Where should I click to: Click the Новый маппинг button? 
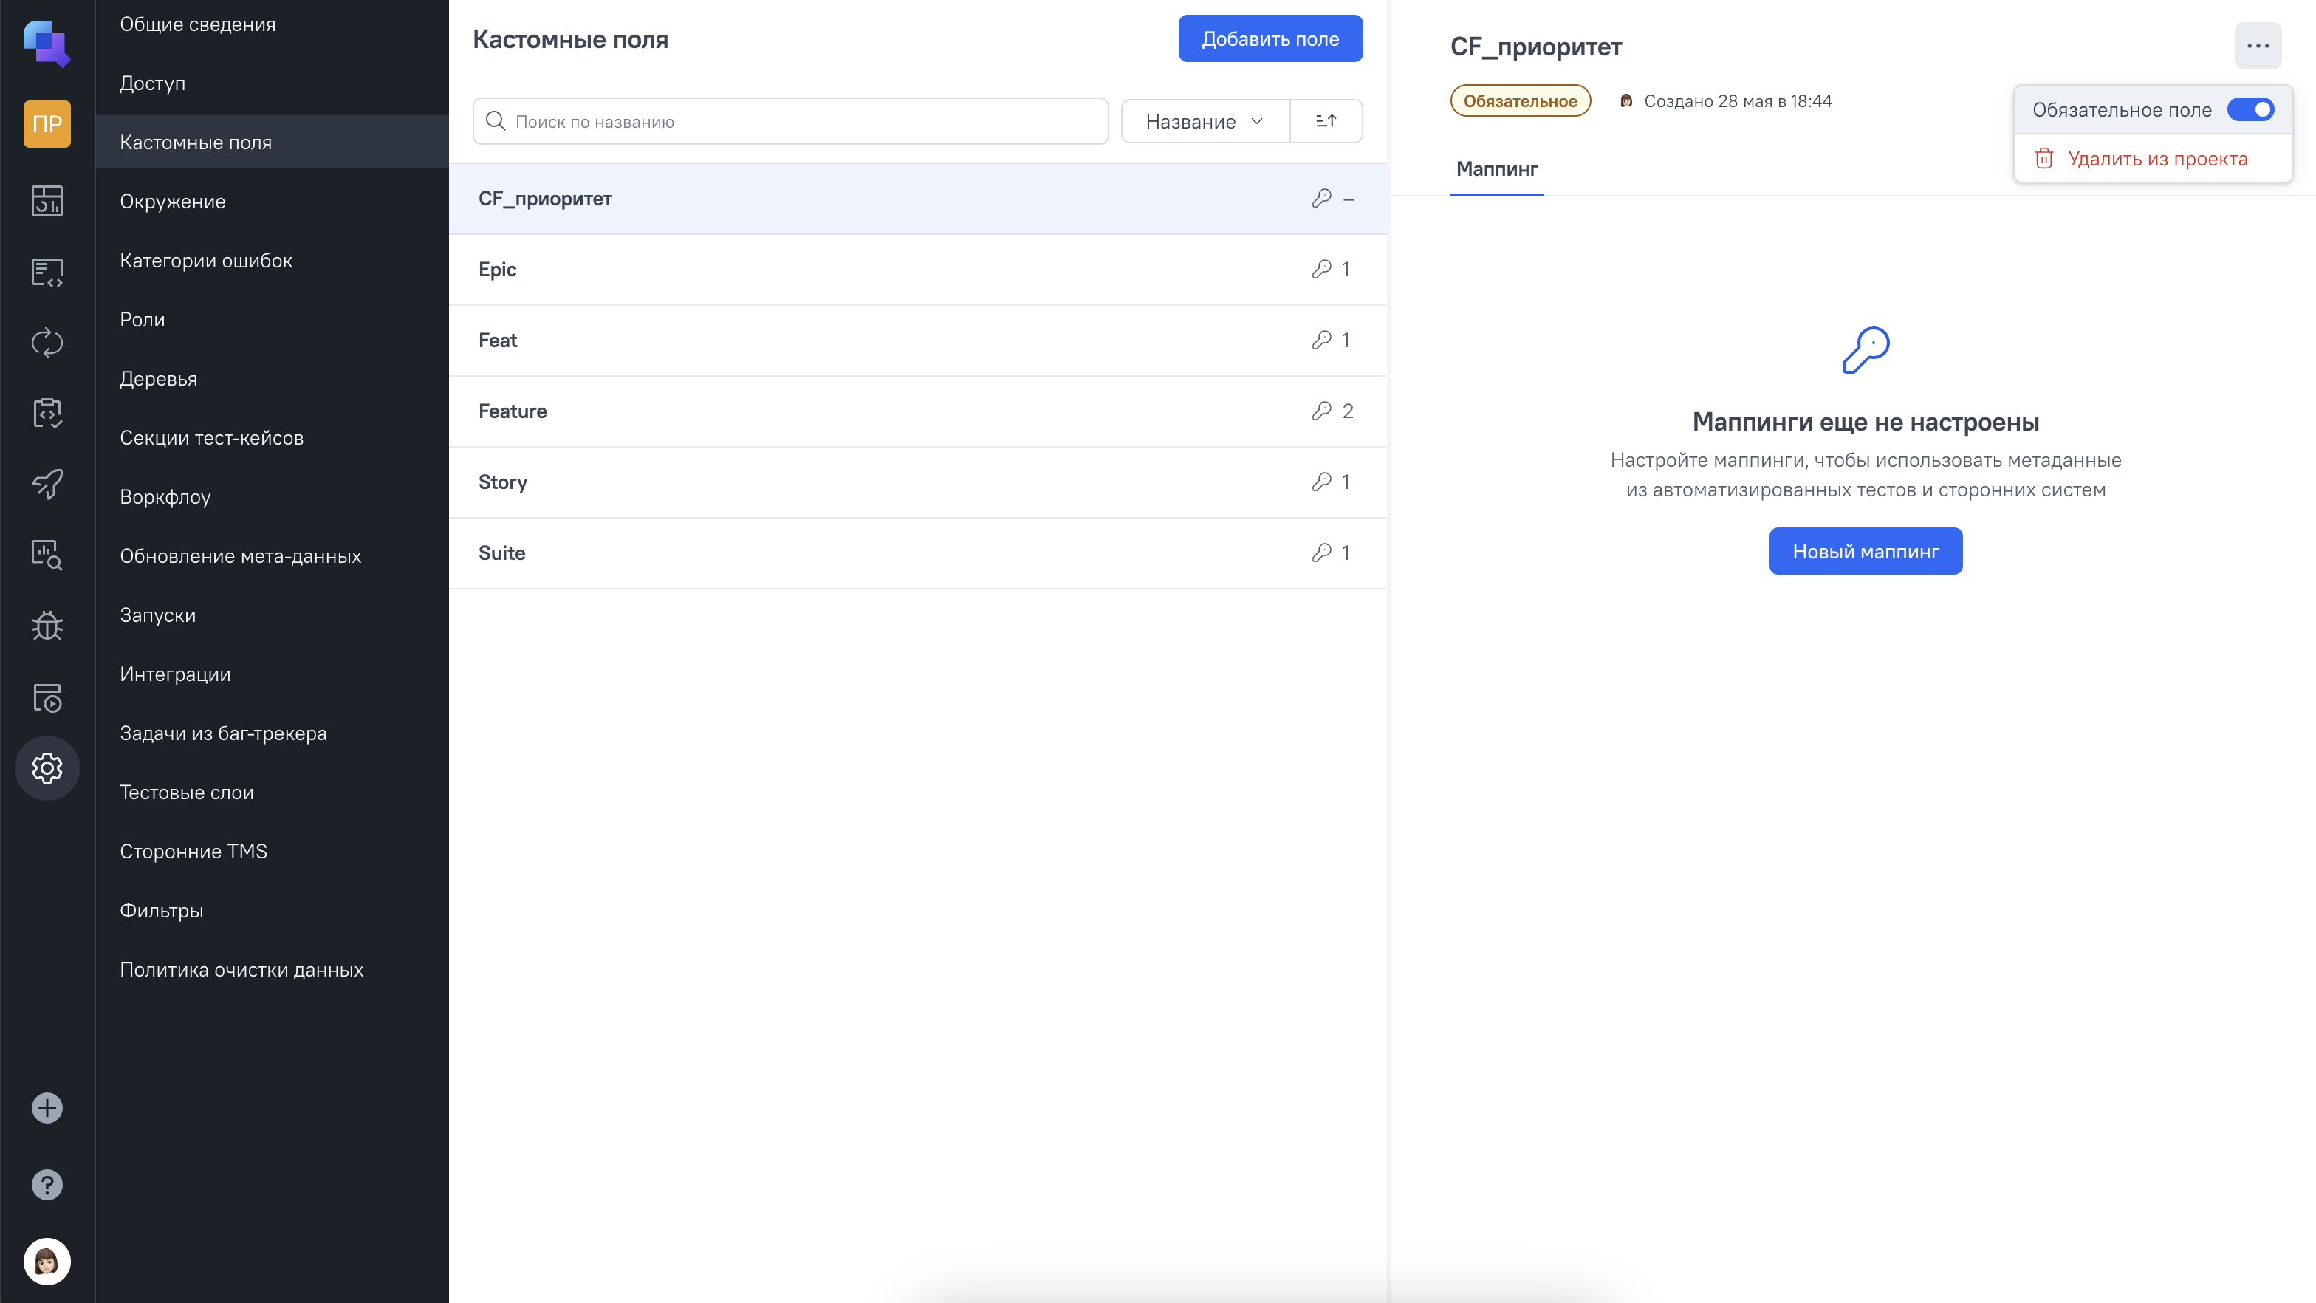[x=1865, y=551]
